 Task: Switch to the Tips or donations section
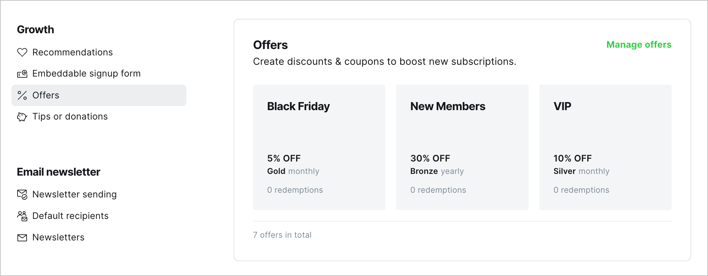point(70,117)
